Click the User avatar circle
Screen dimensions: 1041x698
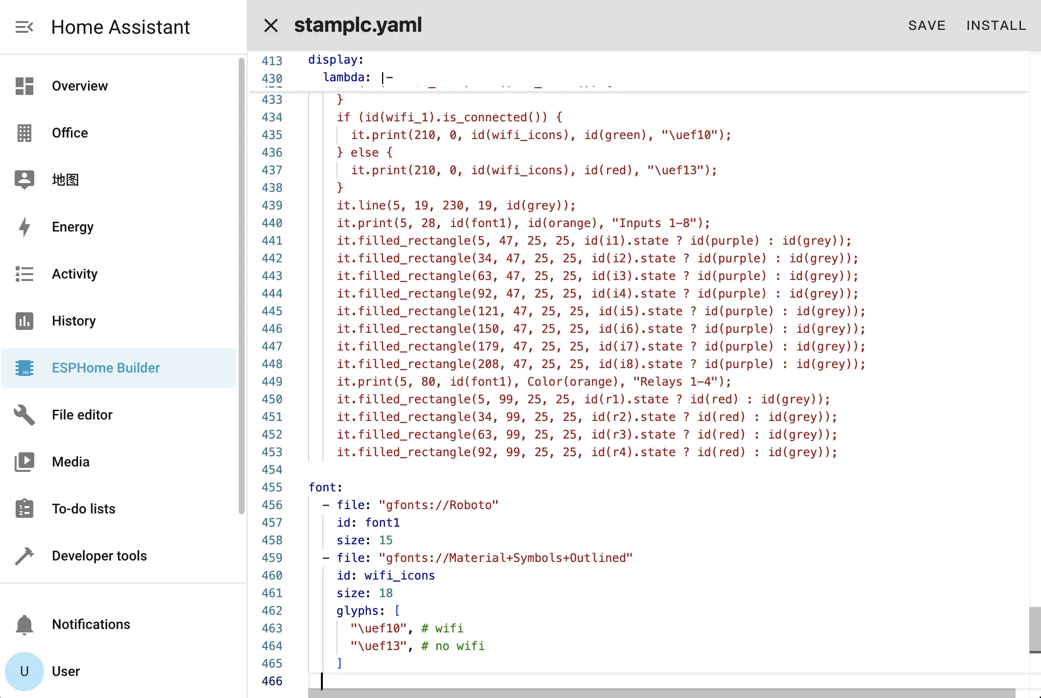point(24,672)
